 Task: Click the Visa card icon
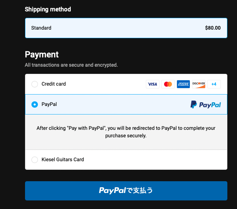pyautogui.click(x=153, y=84)
